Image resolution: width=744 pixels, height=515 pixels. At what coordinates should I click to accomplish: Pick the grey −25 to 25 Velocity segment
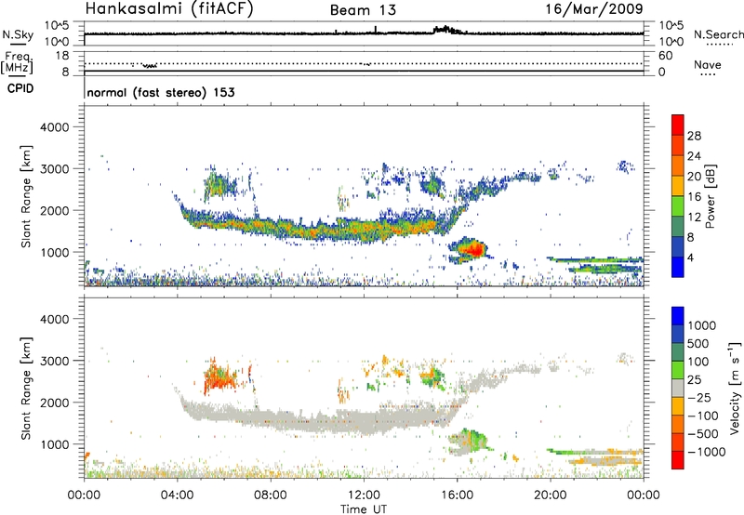tap(678, 389)
